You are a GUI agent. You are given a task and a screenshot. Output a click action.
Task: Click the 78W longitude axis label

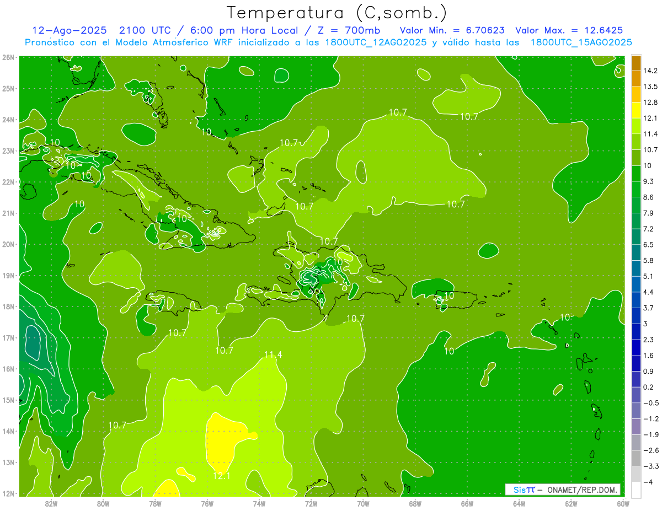pos(155,503)
